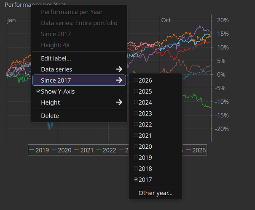
Task: Select the 2019 start year
Action: tap(155, 157)
